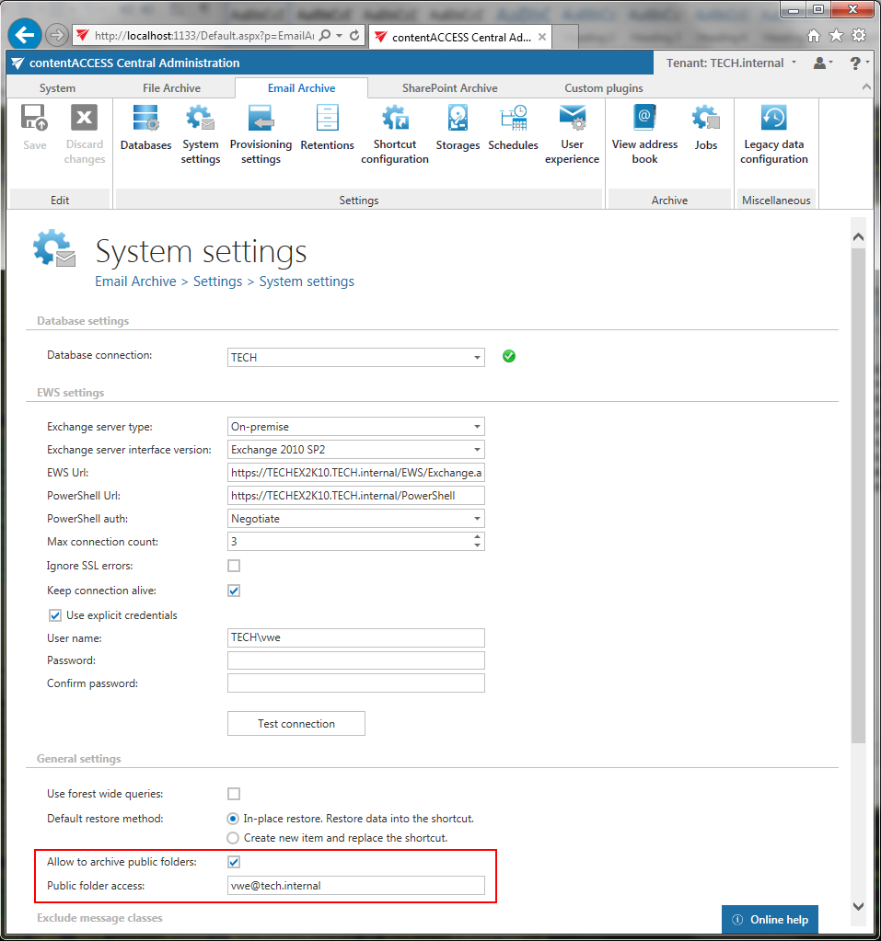881x941 pixels.
Task: Click Settings breadcrumb link
Action: click(x=217, y=281)
